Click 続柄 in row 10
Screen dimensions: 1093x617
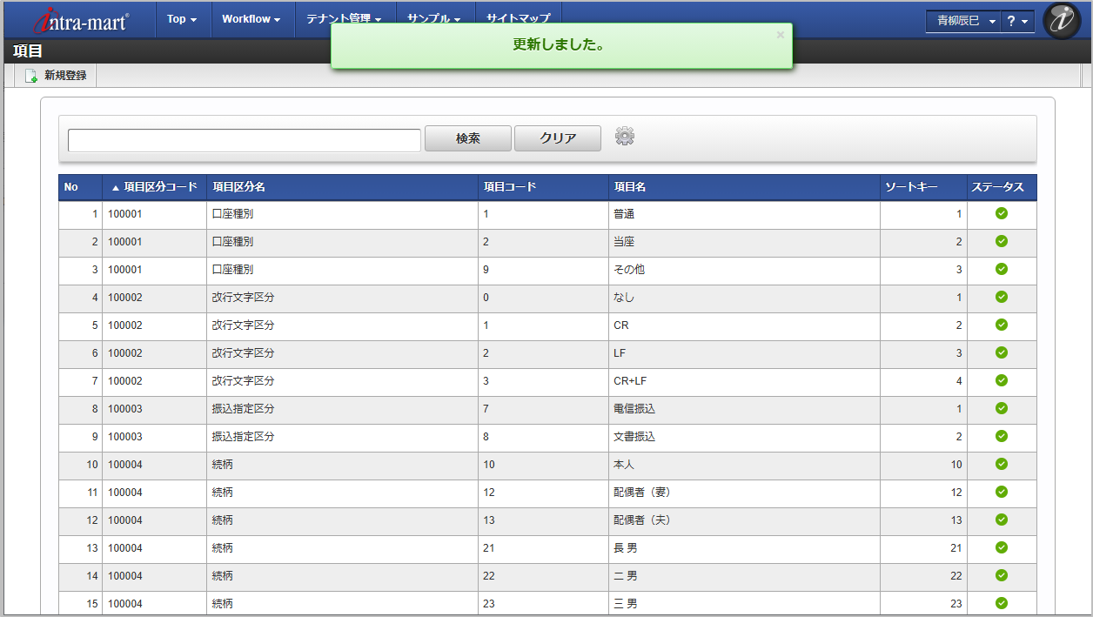coord(222,465)
